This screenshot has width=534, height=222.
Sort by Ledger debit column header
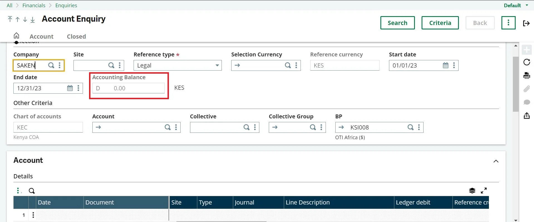tap(423, 202)
